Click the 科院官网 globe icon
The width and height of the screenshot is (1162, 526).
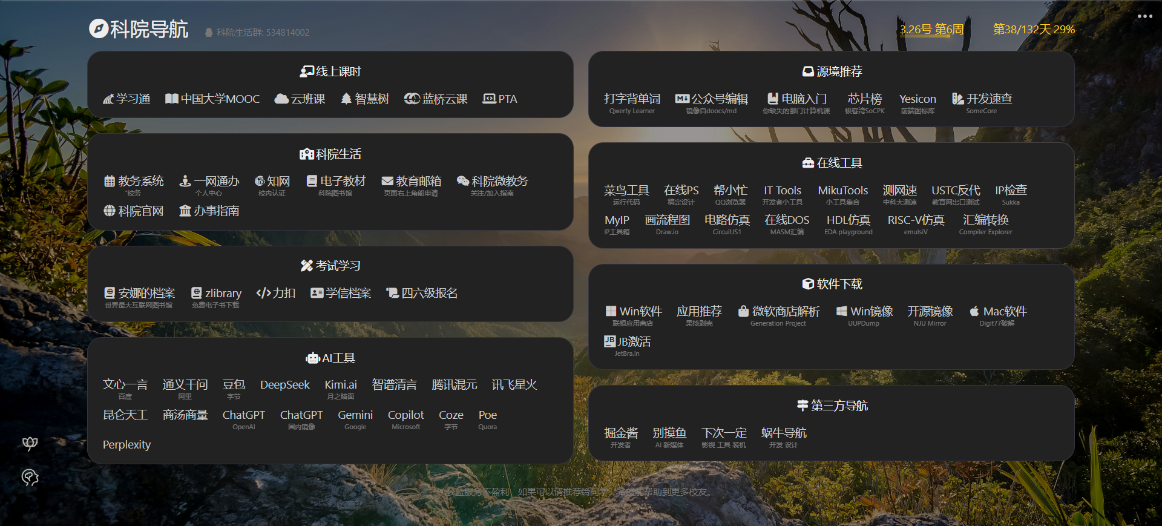(x=110, y=211)
